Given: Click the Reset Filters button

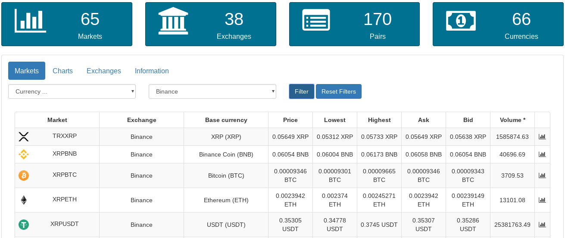Looking at the screenshot, I should coord(339,91).
